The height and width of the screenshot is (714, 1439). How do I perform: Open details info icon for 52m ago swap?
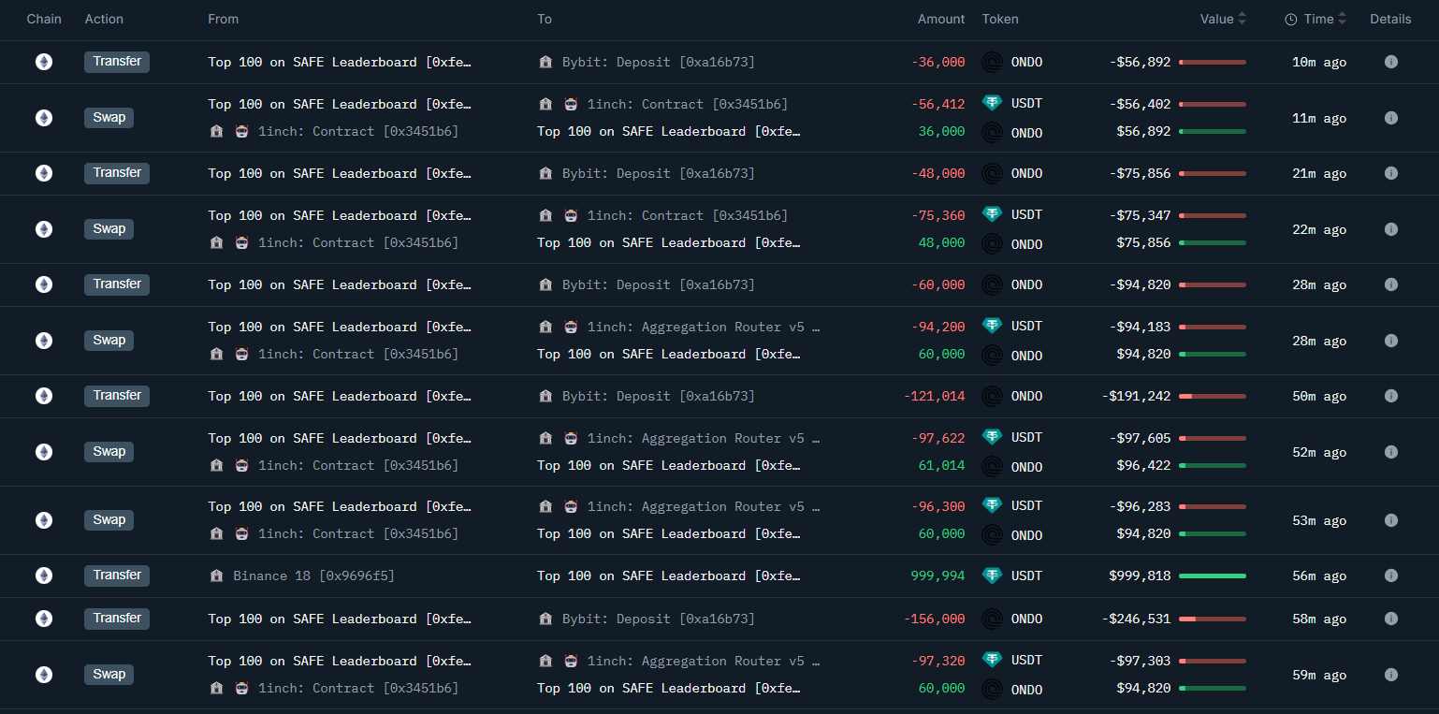point(1390,452)
